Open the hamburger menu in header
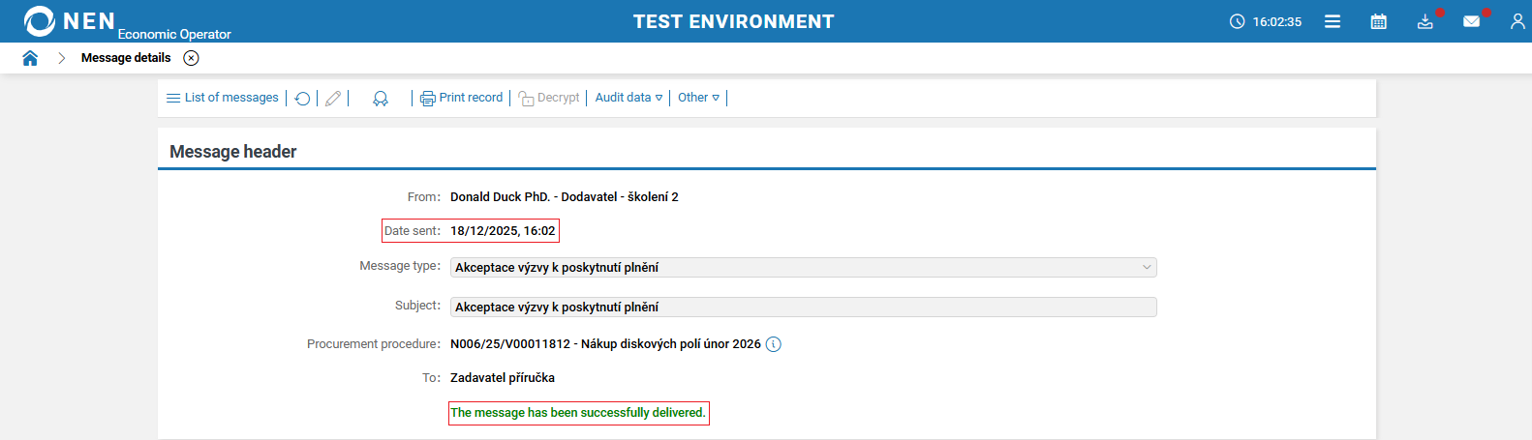 coord(1333,21)
